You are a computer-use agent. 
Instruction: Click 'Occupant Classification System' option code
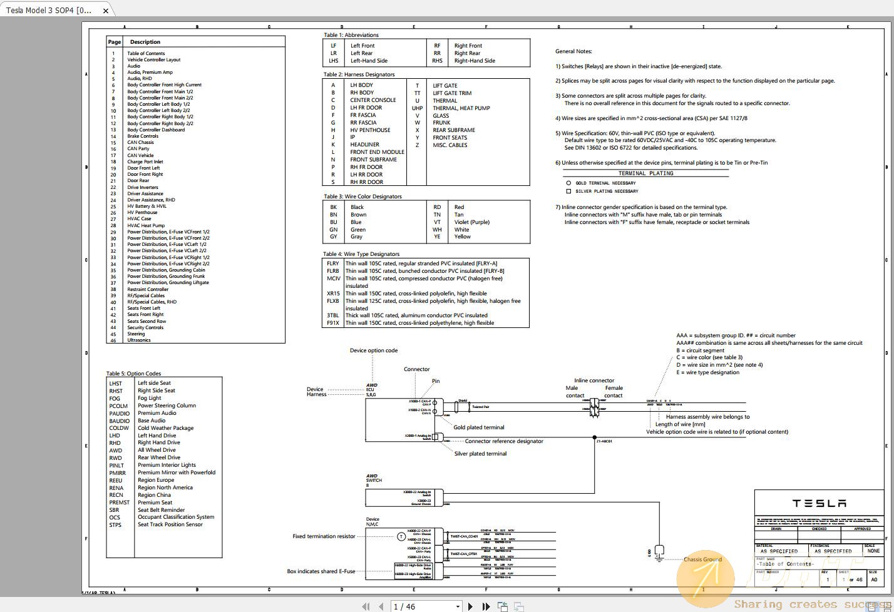(176, 517)
